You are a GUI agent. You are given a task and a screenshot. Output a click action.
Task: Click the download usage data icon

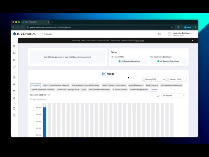click(158, 96)
